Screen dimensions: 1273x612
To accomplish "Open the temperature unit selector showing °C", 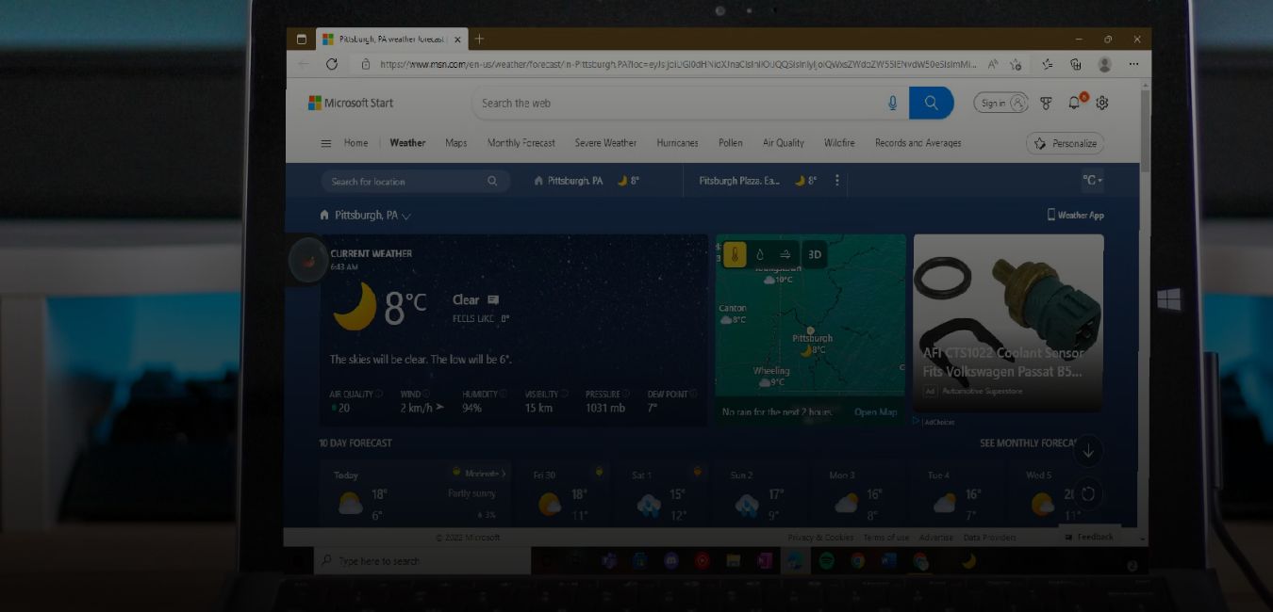I will pyautogui.click(x=1093, y=181).
